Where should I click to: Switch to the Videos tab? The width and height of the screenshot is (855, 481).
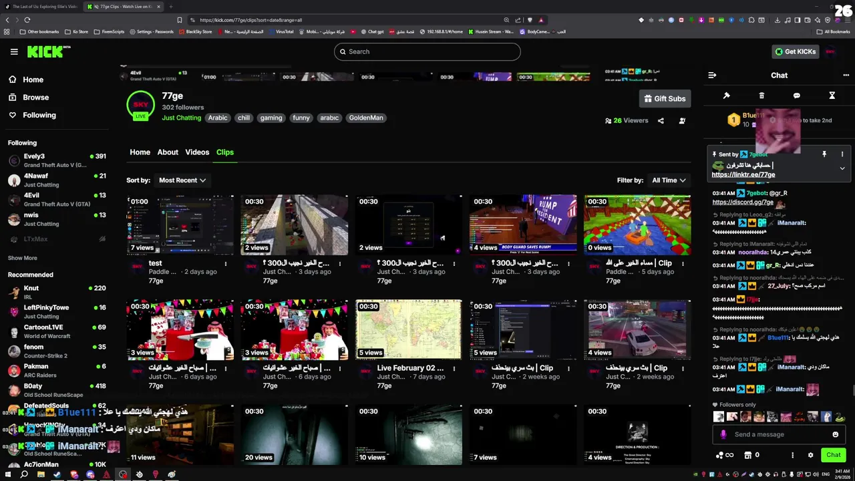(197, 152)
